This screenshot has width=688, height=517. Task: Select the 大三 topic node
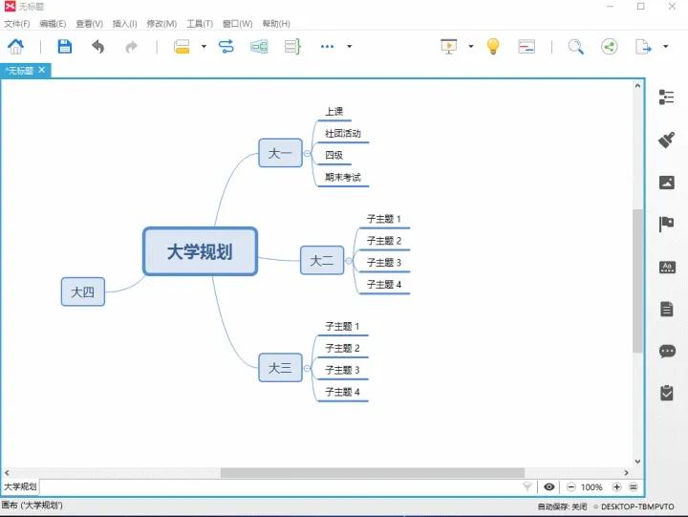[x=280, y=367]
